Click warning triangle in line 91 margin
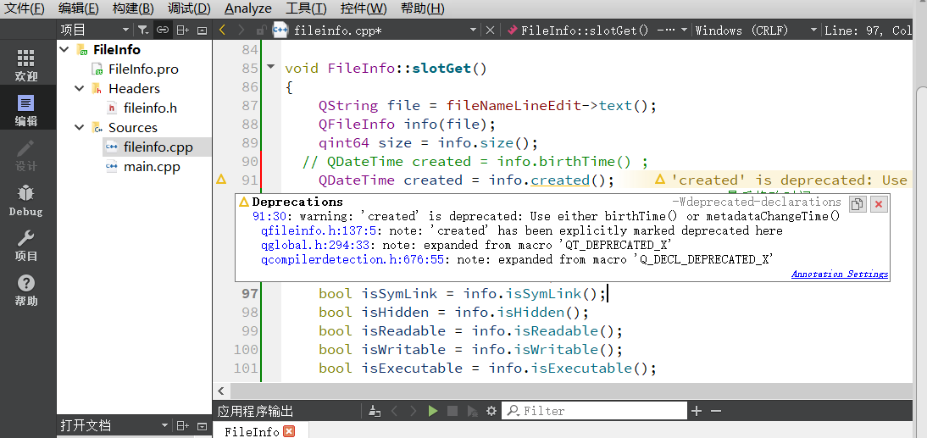 pyautogui.click(x=222, y=179)
